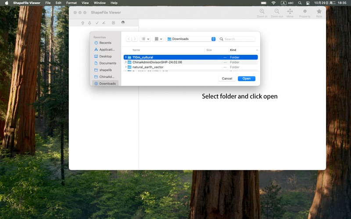This screenshot has width=351, height=219.
Task: Select the 110m_cultural folder row
Action: tap(191, 57)
